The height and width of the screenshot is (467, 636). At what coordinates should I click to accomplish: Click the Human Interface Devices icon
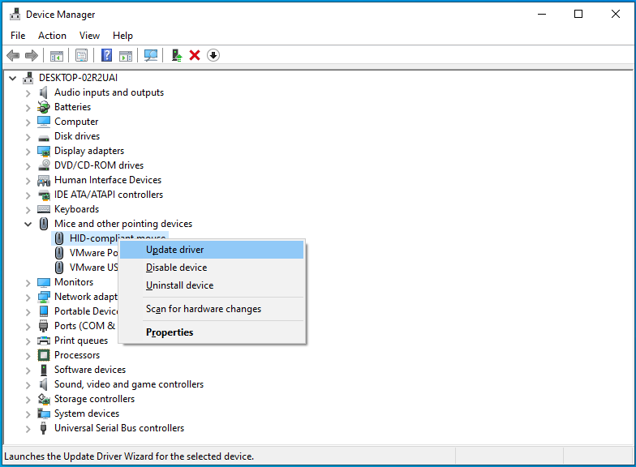tap(44, 180)
